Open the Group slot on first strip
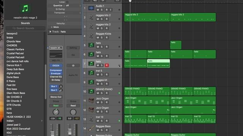The image size is (243, 136). (56, 101)
